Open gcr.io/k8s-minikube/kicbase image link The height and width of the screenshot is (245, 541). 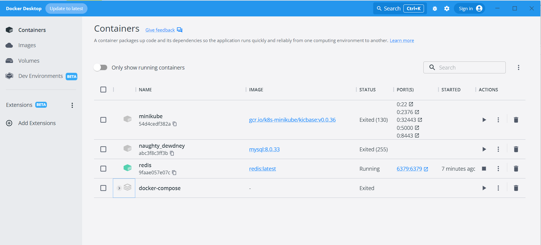[x=292, y=120]
